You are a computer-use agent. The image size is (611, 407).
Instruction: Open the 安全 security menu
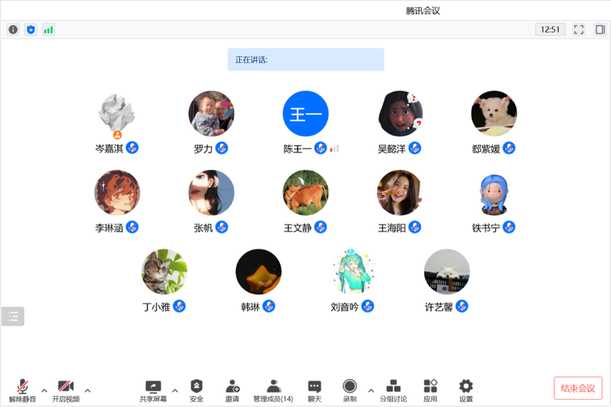[x=196, y=390]
